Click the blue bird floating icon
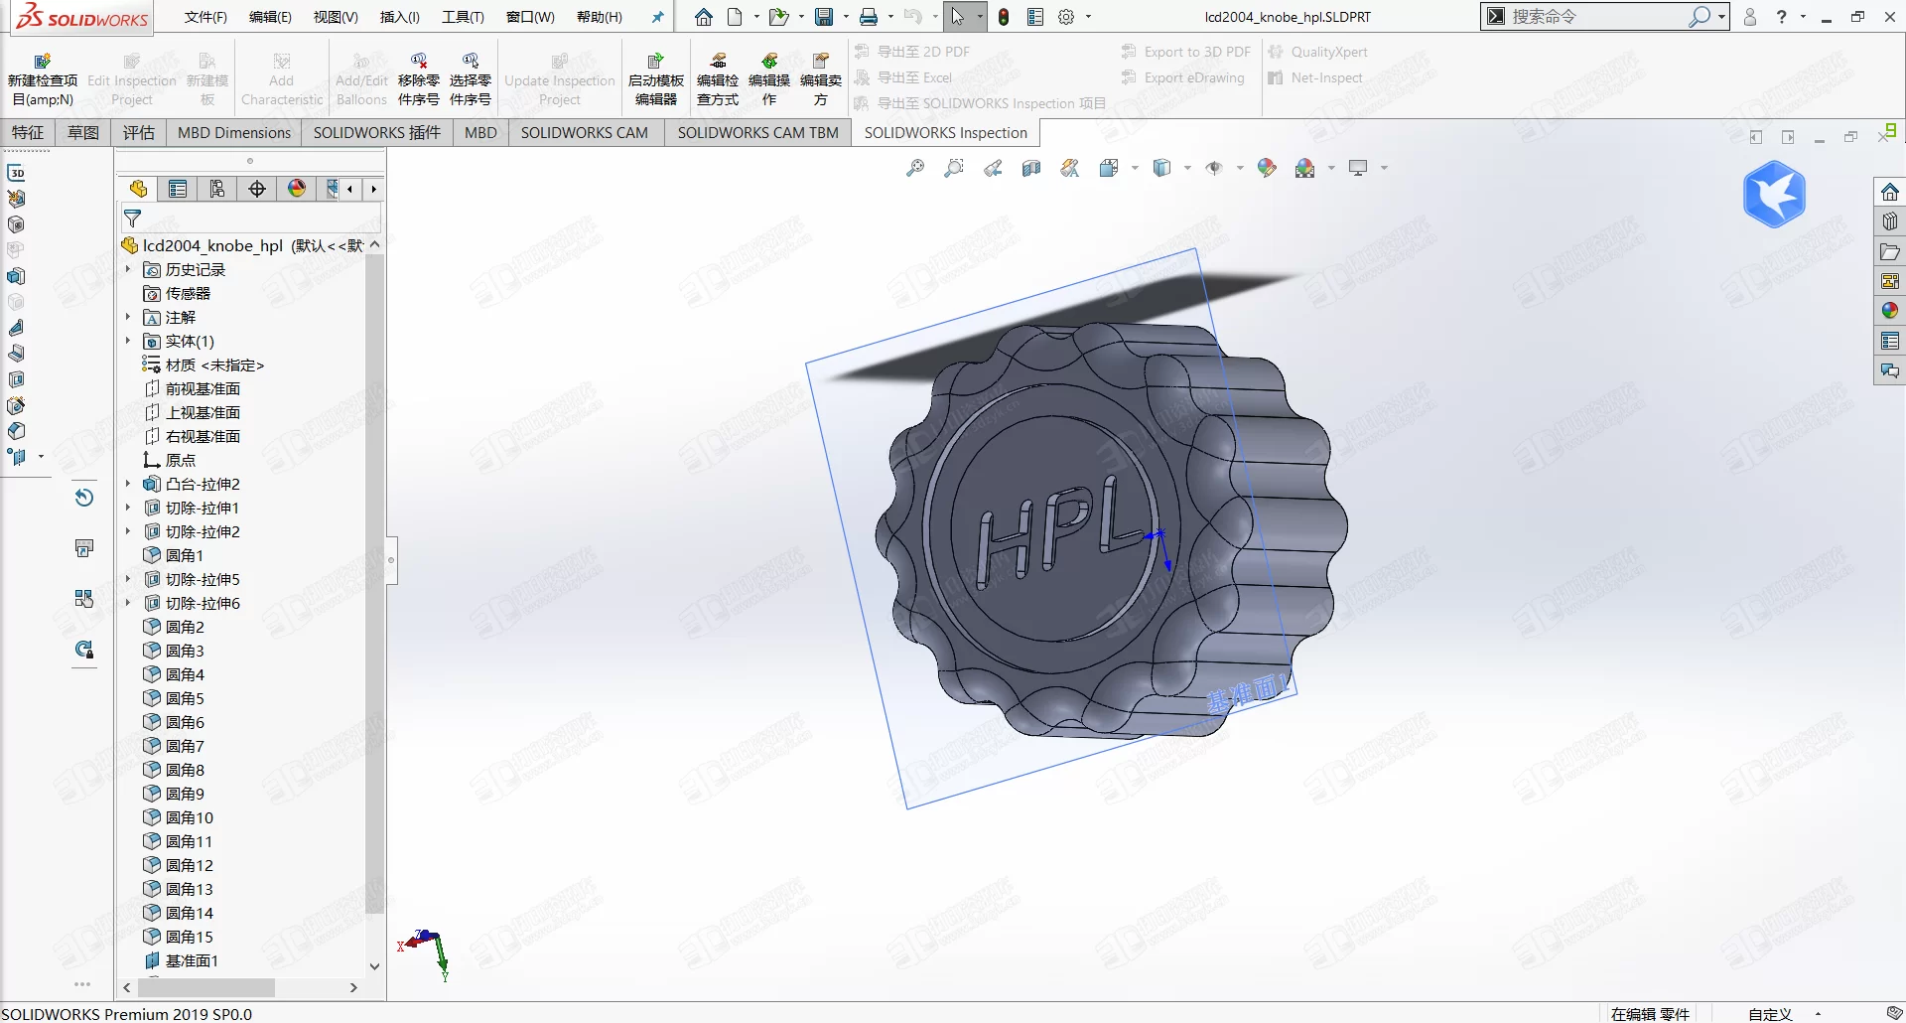 pyautogui.click(x=1774, y=195)
